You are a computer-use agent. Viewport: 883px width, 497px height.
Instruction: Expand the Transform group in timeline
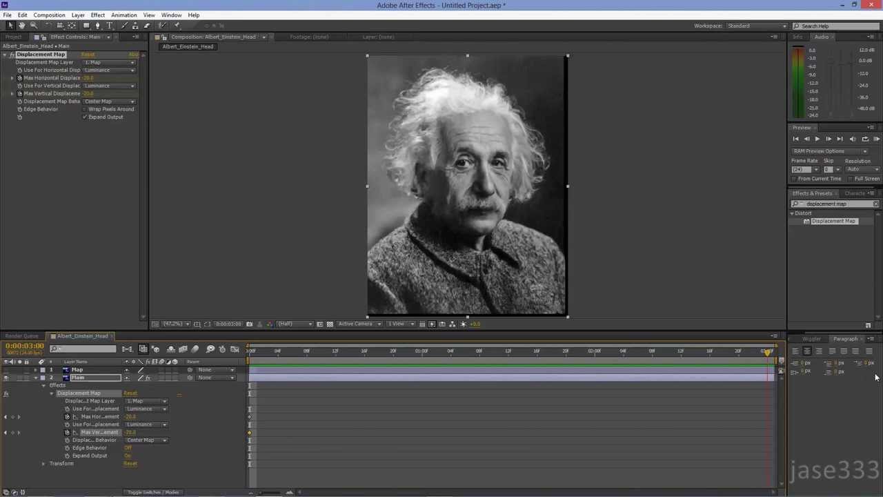[x=43, y=464]
